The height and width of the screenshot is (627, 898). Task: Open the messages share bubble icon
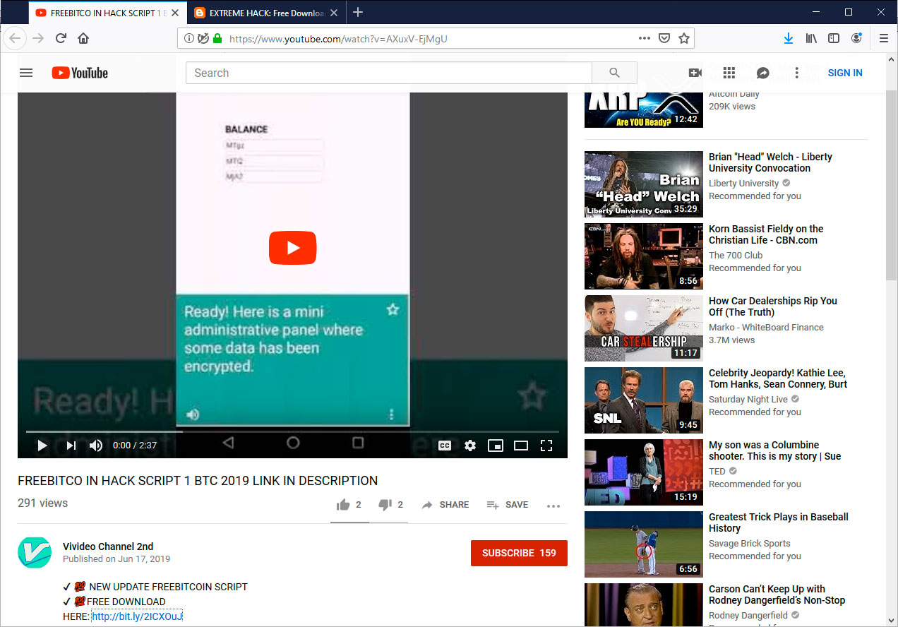pos(763,73)
